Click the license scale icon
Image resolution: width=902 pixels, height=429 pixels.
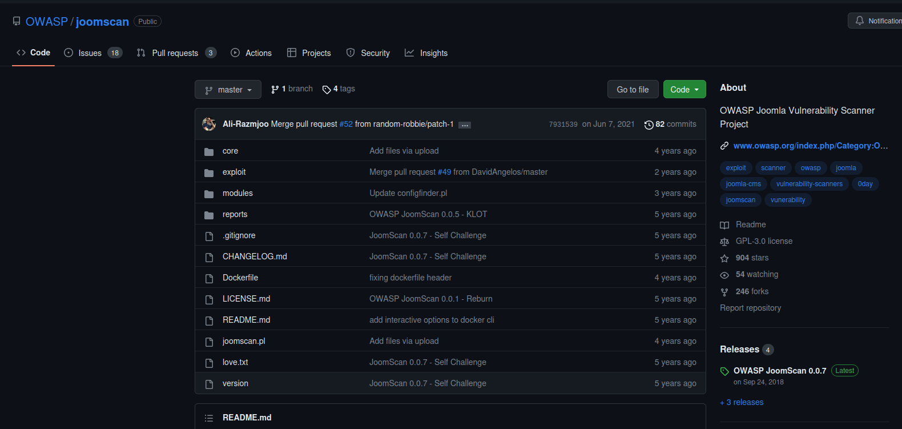click(x=724, y=242)
